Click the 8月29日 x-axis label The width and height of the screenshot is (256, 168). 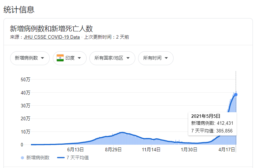[113, 149]
